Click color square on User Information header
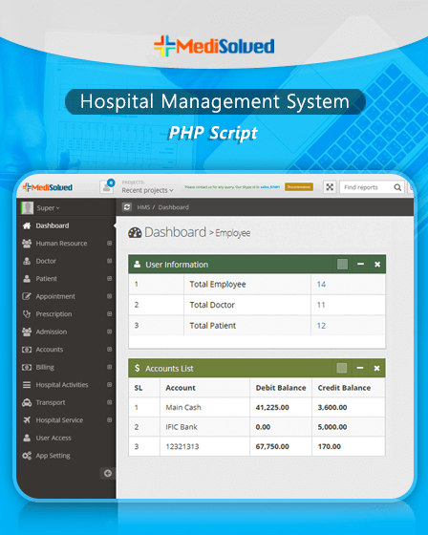The height and width of the screenshot is (535, 428). (x=342, y=264)
